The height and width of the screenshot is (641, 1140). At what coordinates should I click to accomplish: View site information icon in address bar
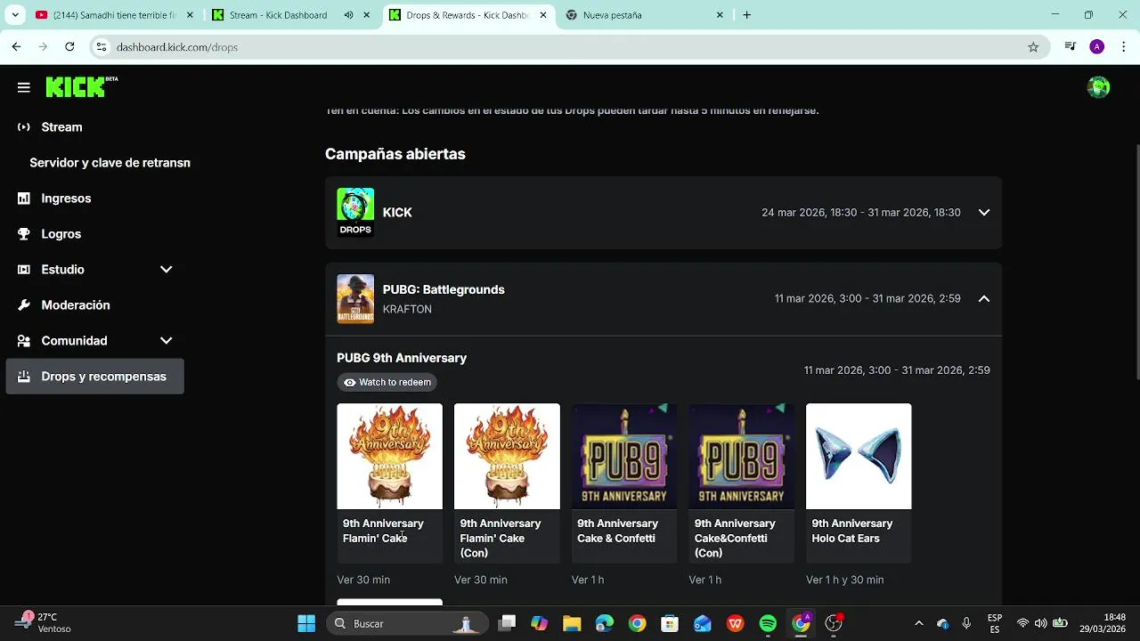pyautogui.click(x=102, y=47)
